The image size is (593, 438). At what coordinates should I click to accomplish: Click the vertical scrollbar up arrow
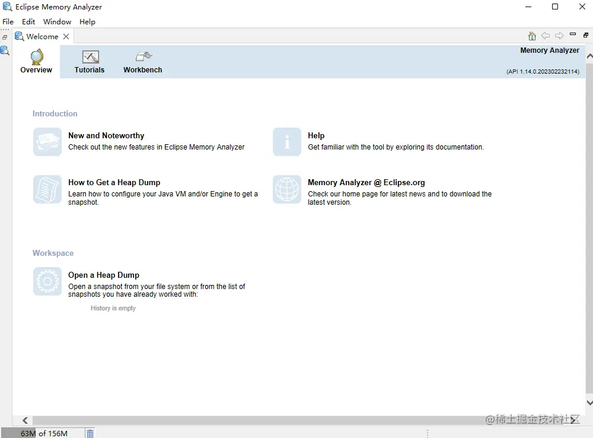pos(589,56)
